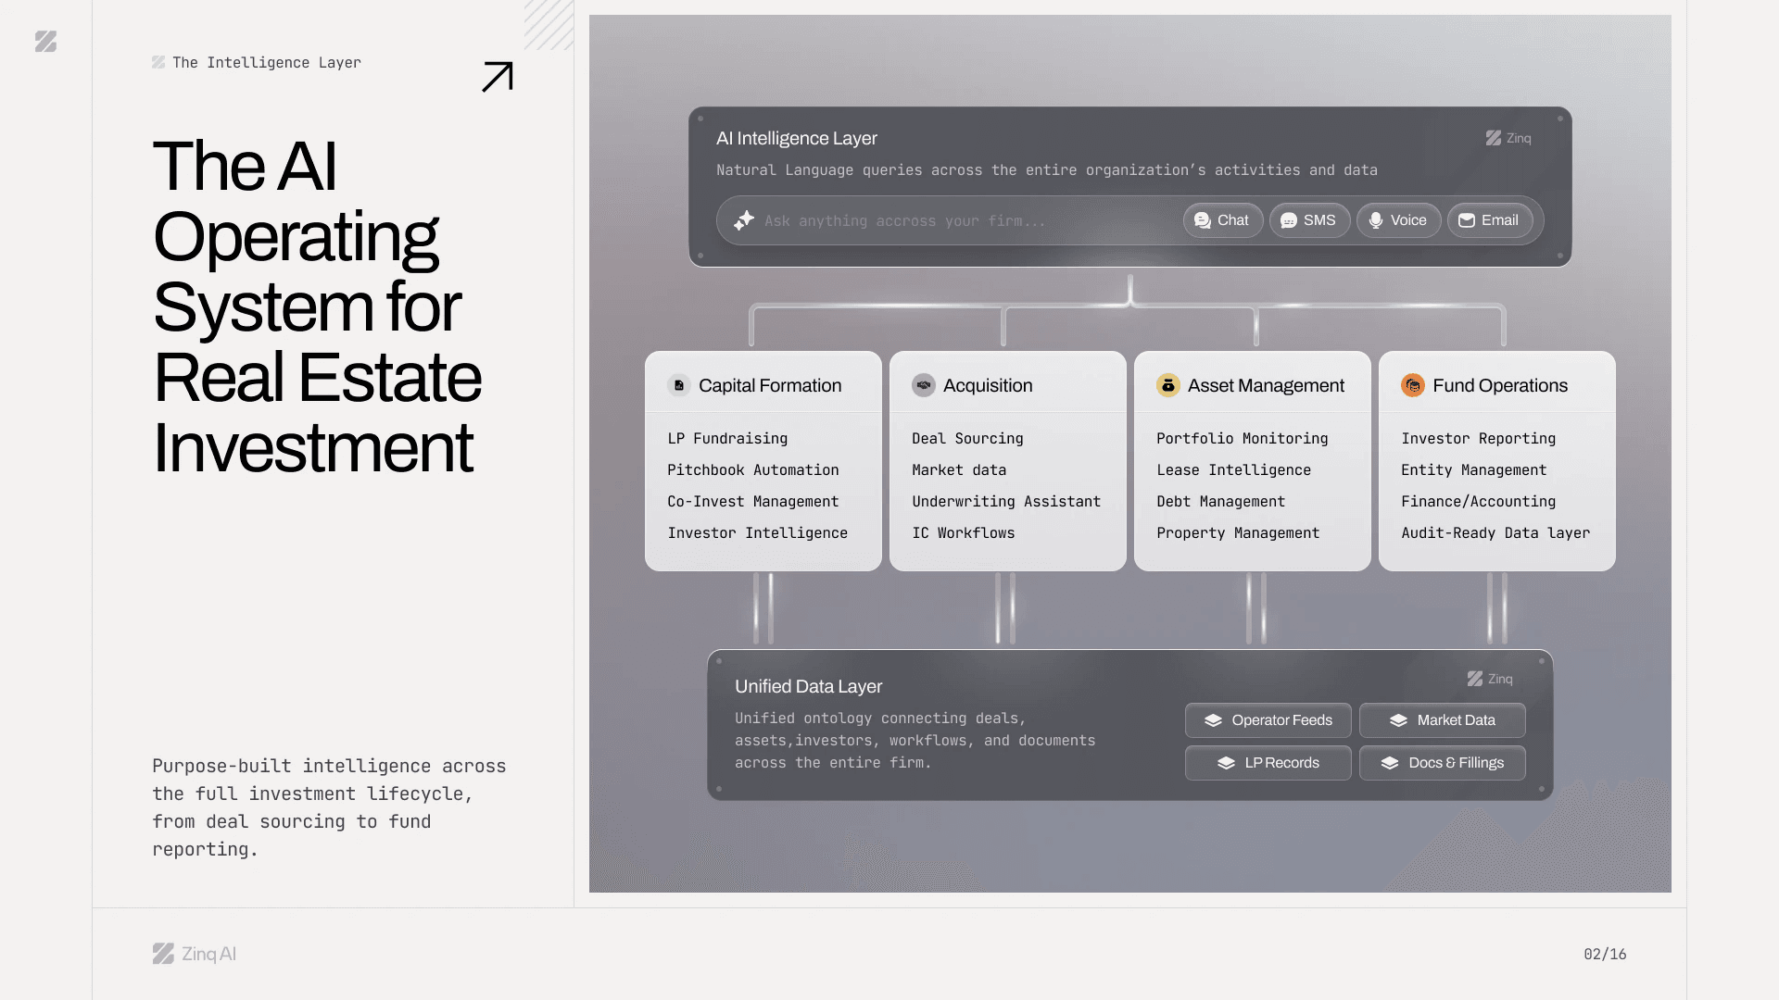Click the 'The Intelligence Layer' label

click(x=267, y=63)
